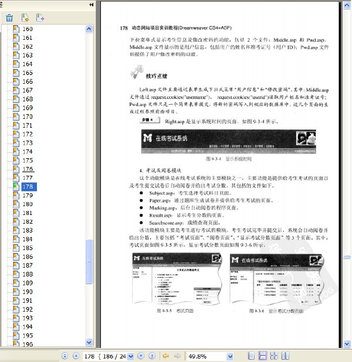Click the highlighted bookmark 178
The image size is (352, 362).
click(x=29, y=186)
